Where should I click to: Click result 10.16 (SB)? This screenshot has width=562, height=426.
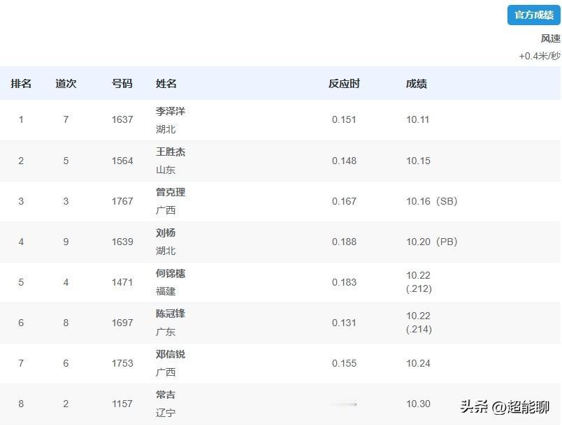pos(432,201)
